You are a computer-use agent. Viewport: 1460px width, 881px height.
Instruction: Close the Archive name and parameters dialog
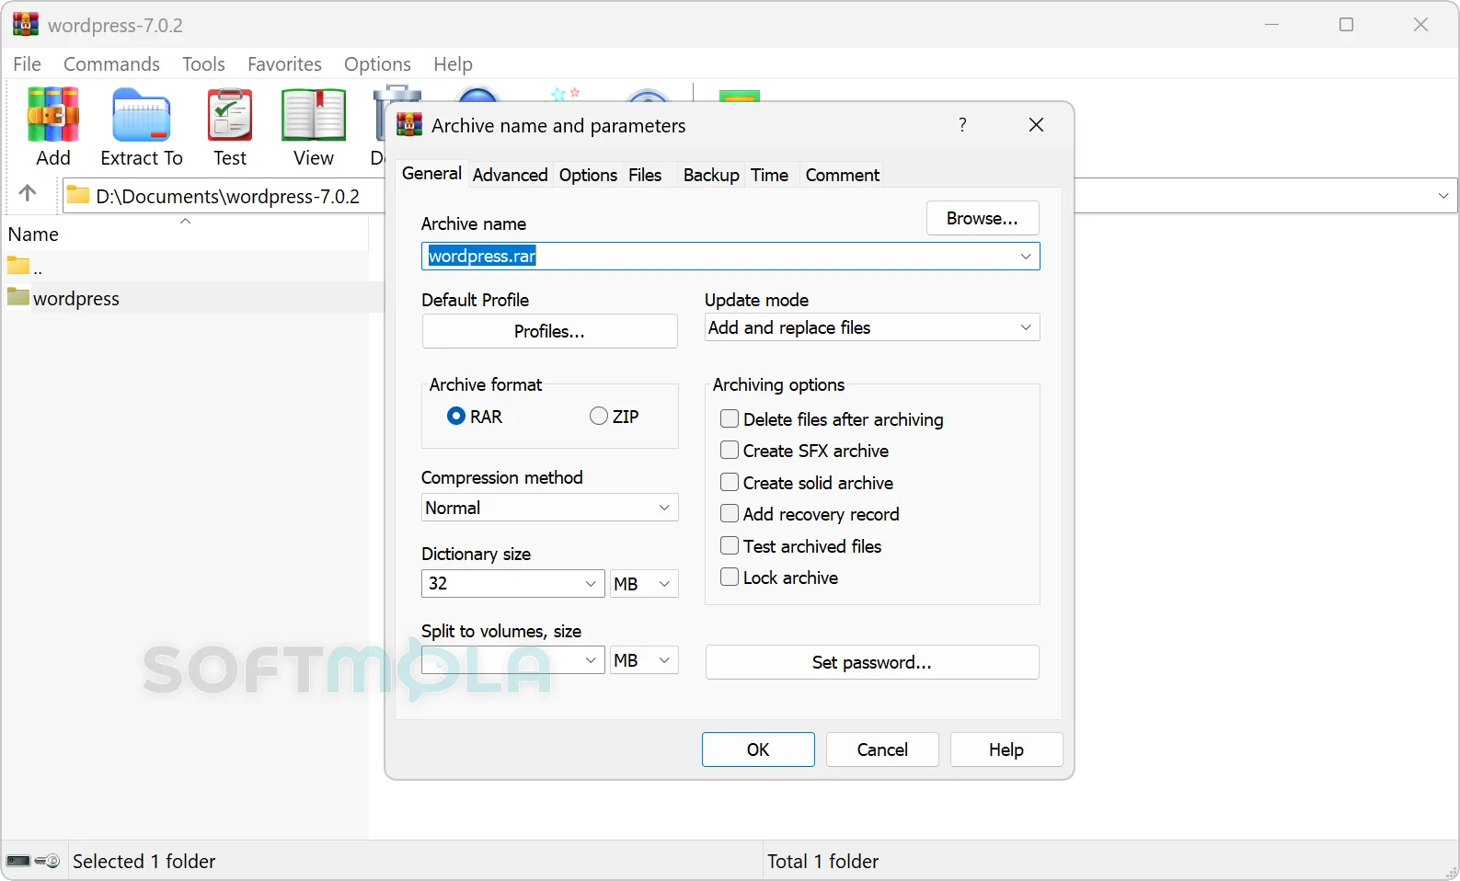coord(1036,124)
